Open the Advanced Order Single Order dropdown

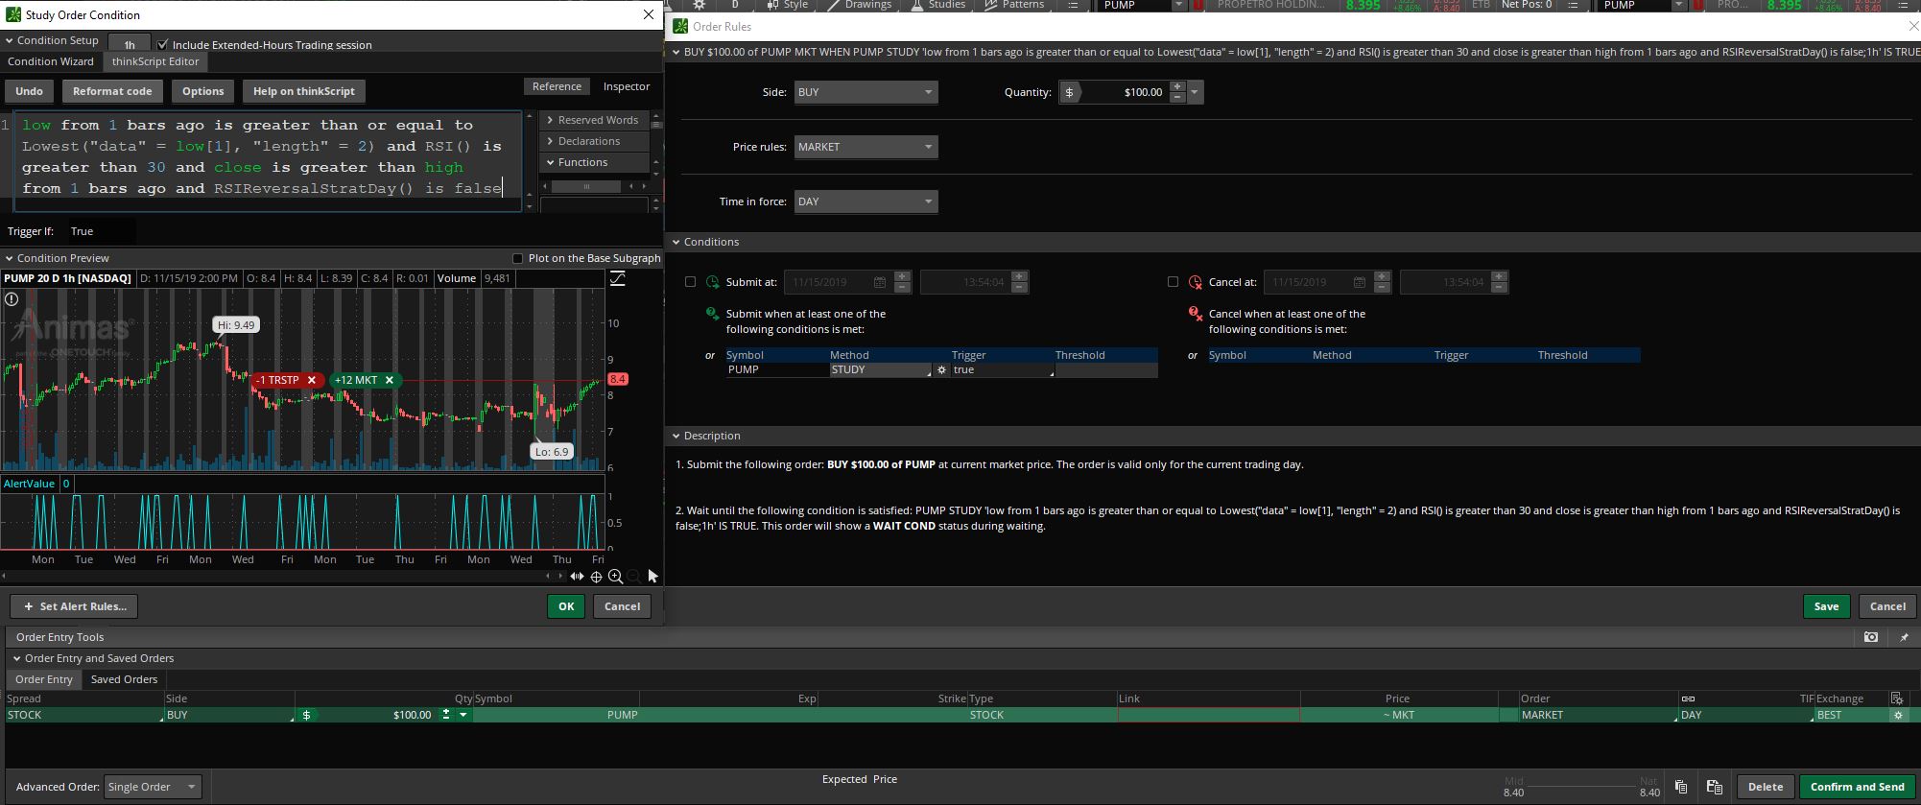(153, 787)
